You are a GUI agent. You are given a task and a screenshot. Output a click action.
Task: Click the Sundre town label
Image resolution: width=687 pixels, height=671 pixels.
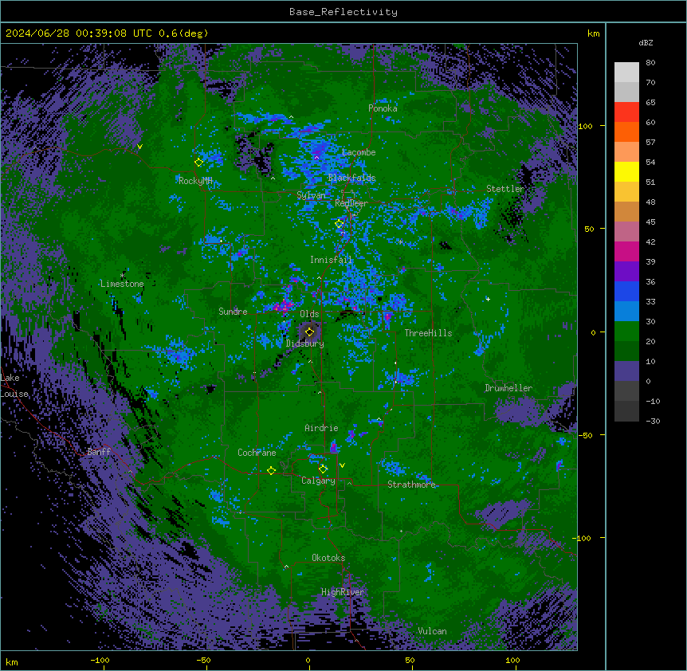point(233,312)
